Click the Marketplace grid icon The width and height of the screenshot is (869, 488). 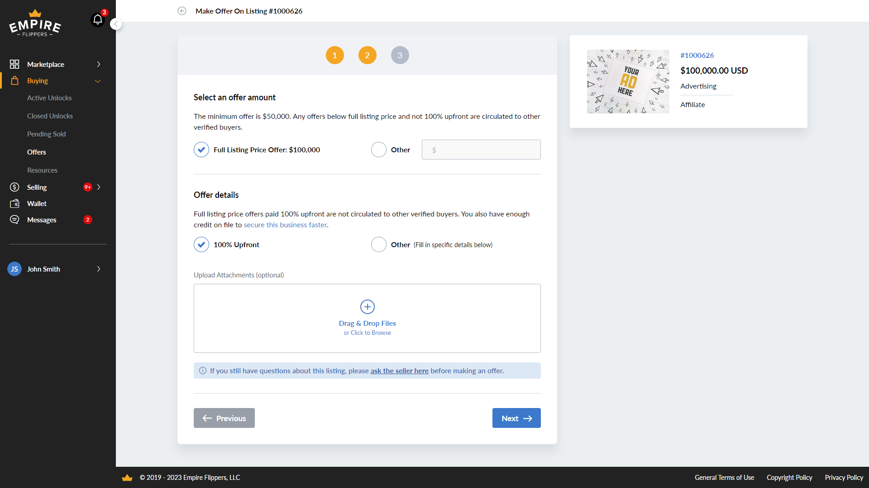14,64
